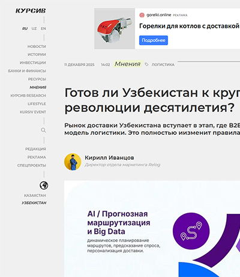Image resolution: width=240 pixels, height=277 pixels.
Task: Open ad title Горелки для котлов с доставкой
Action: pos(189,26)
